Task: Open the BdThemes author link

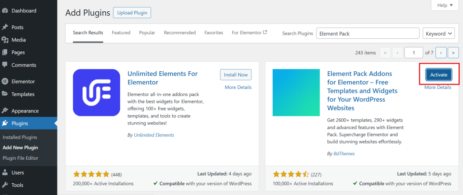Action: pyautogui.click(x=344, y=153)
